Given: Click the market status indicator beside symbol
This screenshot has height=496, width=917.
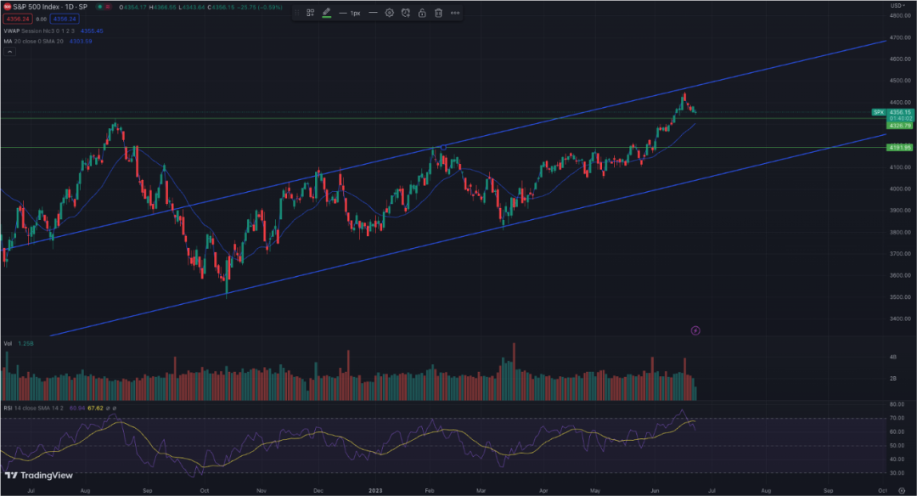Looking at the screenshot, I should 100,7.
